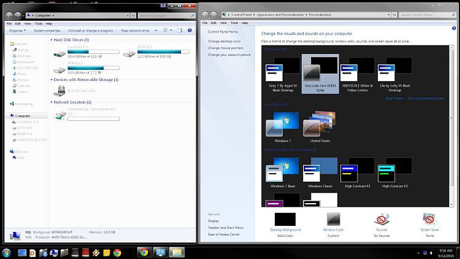Open Help menu in Personalization window
This screenshot has width=460, height=259.
pos(244,23)
